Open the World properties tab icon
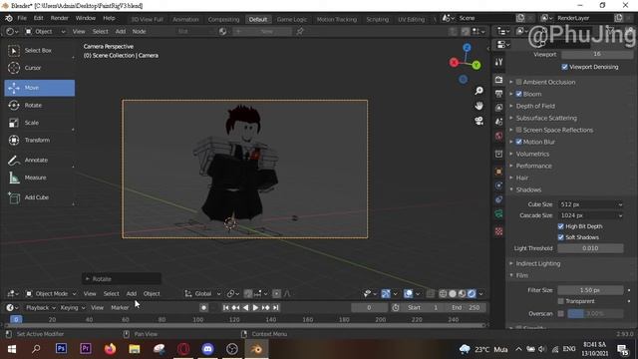 pyautogui.click(x=498, y=136)
